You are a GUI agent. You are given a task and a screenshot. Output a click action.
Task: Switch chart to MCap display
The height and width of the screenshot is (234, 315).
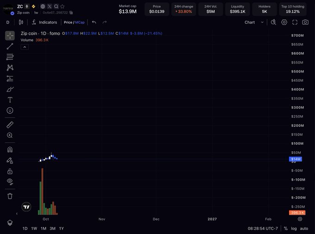coord(80,22)
